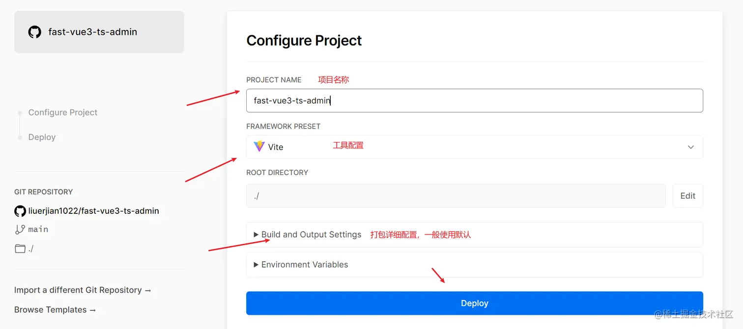Click the GitHub icon beside fast-vue3-ts-admin
This screenshot has width=743, height=329.
[x=34, y=32]
